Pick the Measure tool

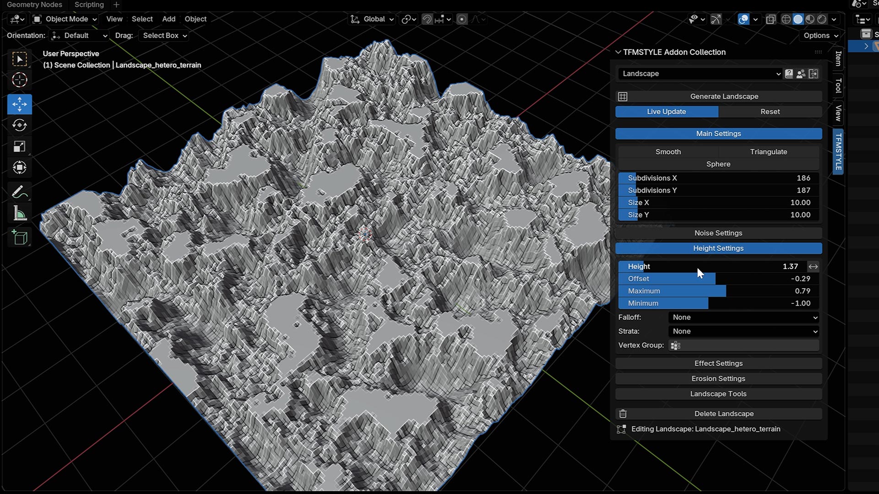pyautogui.click(x=19, y=214)
